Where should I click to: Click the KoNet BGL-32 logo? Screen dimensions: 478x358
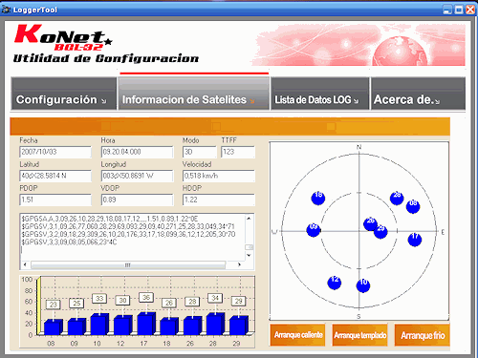pos(63,37)
